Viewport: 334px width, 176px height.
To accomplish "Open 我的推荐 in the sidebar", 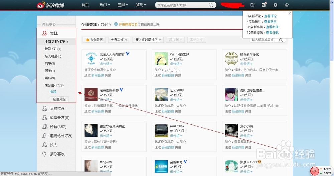I will click(57, 108).
